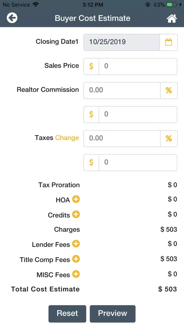The image size is (184, 328).
Task: Tap the back arrow icon
Action: [12, 18]
